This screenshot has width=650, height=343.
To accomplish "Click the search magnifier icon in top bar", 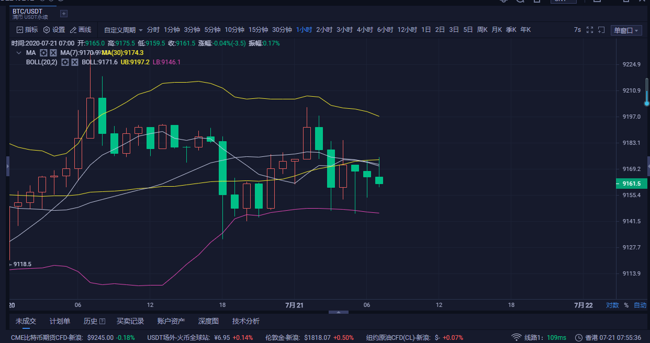I will pyautogui.click(x=520, y=2).
